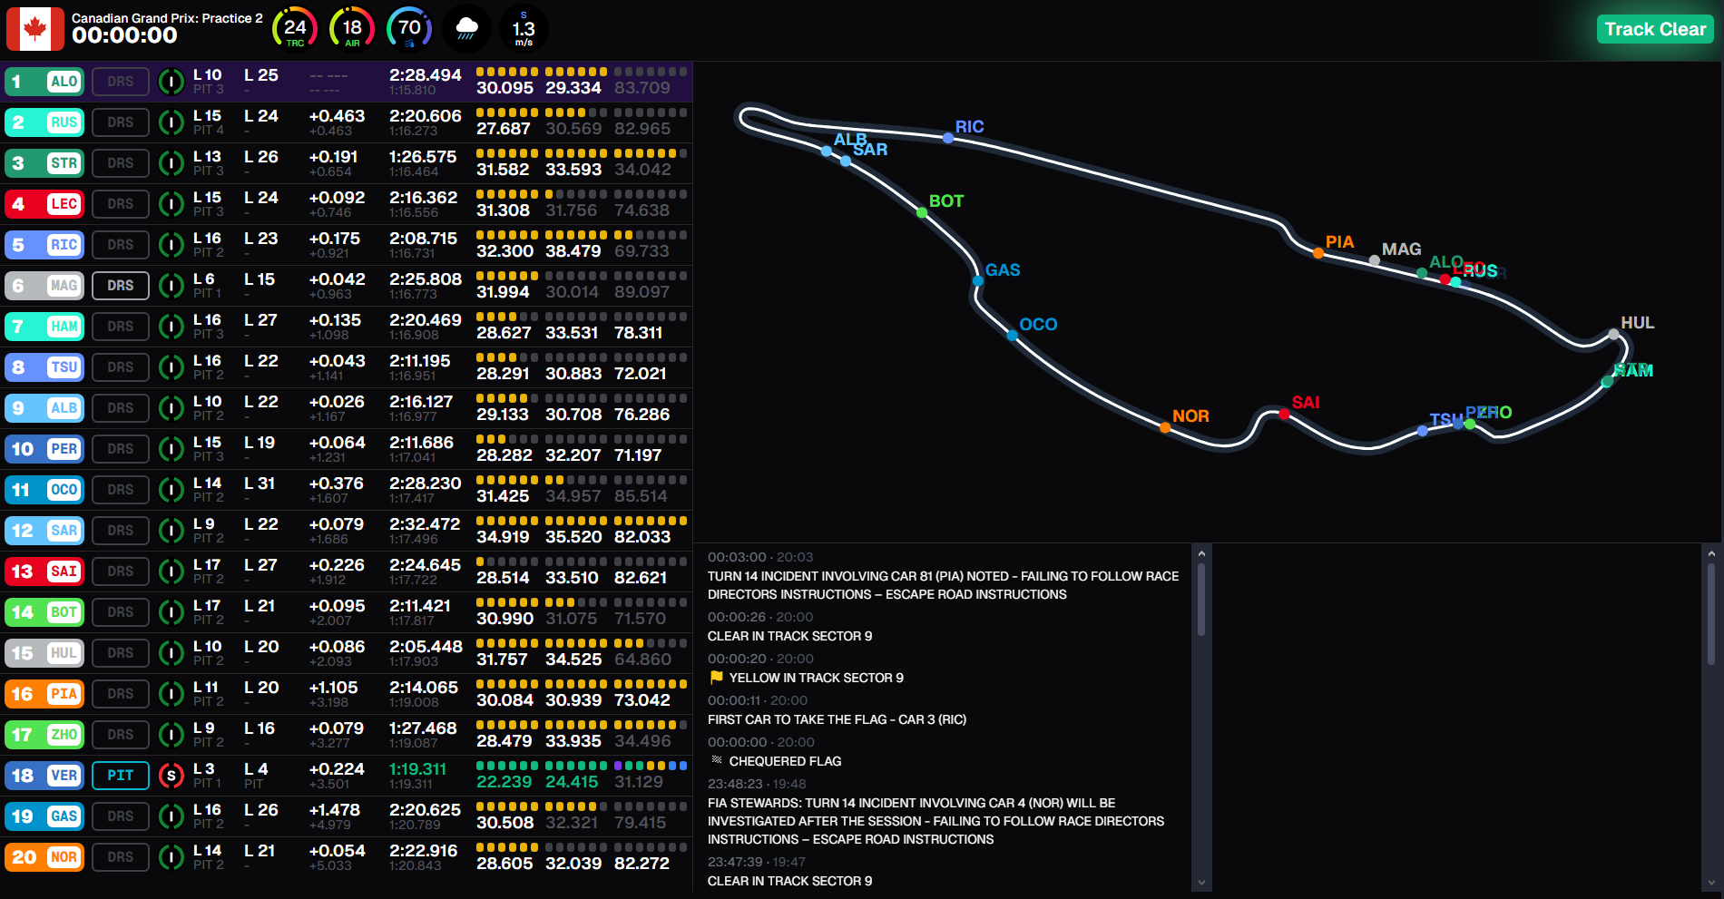This screenshot has height=899, width=1724.
Task: Click the MAG marker on the track map
Action: [x=1375, y=261]
